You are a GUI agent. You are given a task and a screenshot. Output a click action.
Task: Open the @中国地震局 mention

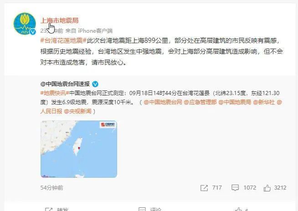[x=235, y=102]
